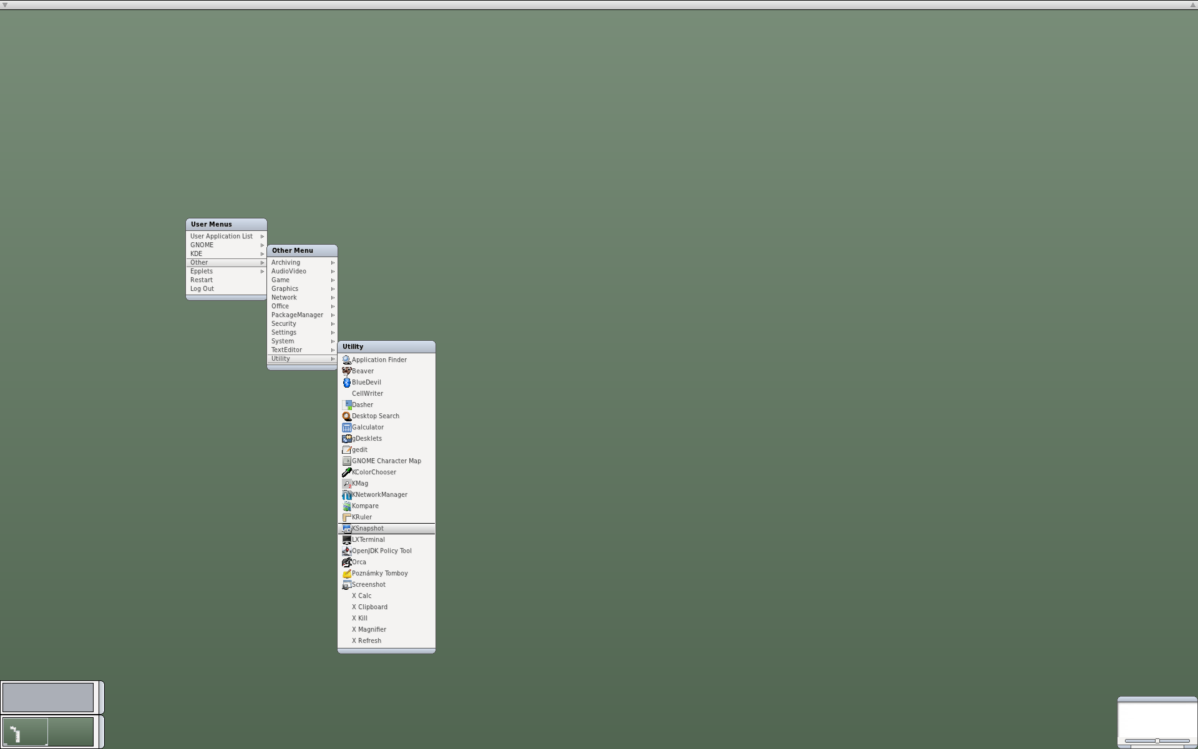Select the first desktop in the pager
Viewport: 1198px width, 749px height.
pos(25,732)
